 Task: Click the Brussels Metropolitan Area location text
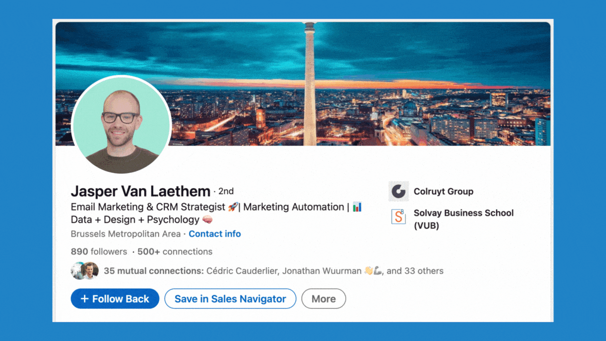(x=125, y=234)
